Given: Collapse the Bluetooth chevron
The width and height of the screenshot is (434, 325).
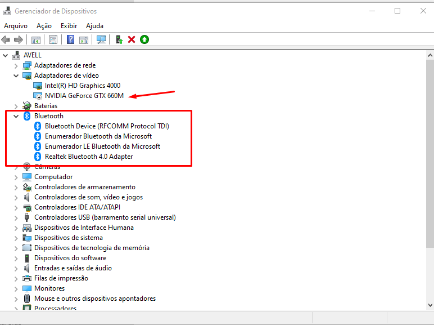Looking at the screenshot, I should pos(16,116).
